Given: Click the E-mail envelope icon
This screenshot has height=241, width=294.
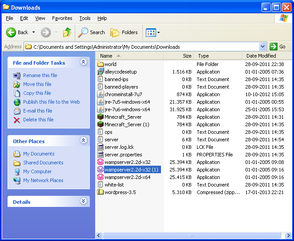Looking at the screenshot, I should (x=17, y=111).
